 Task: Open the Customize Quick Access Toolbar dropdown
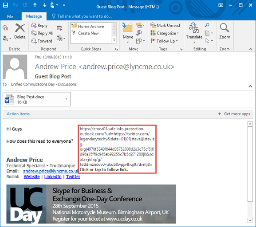64,5
